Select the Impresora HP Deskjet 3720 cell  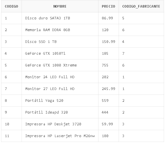[60, 124]
